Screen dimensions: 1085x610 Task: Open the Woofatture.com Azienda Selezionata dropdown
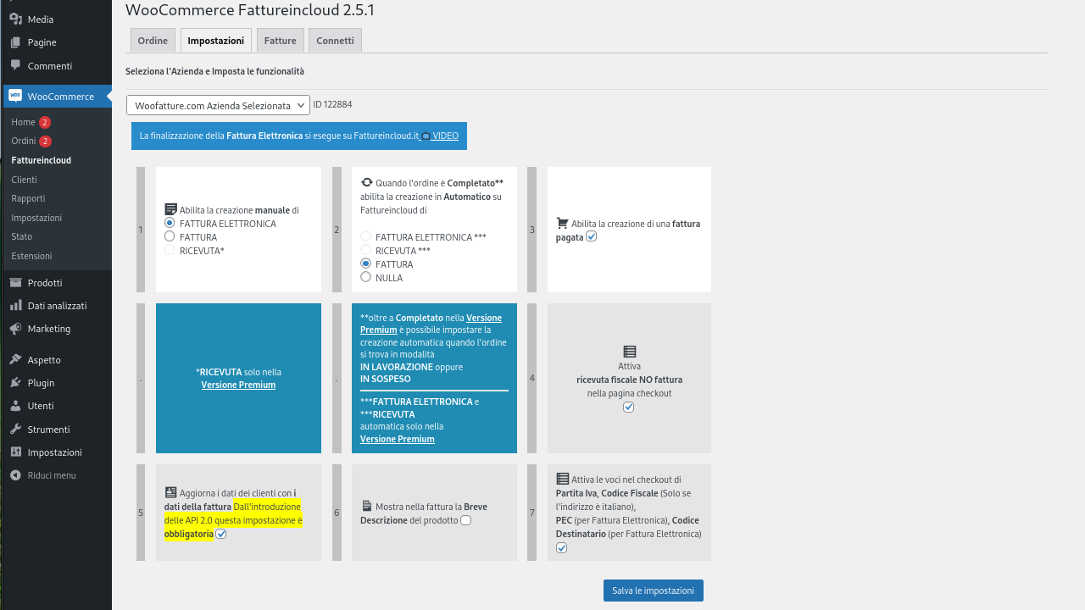coord(219,105)
